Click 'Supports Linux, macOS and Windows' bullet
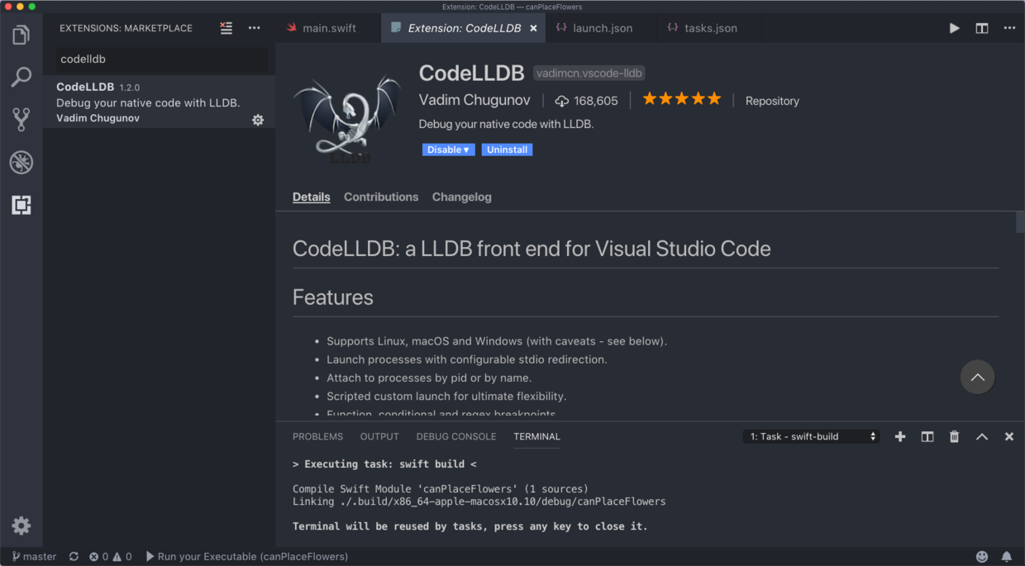The width and height of the screenshot is (1025, 566). [497, 341]
